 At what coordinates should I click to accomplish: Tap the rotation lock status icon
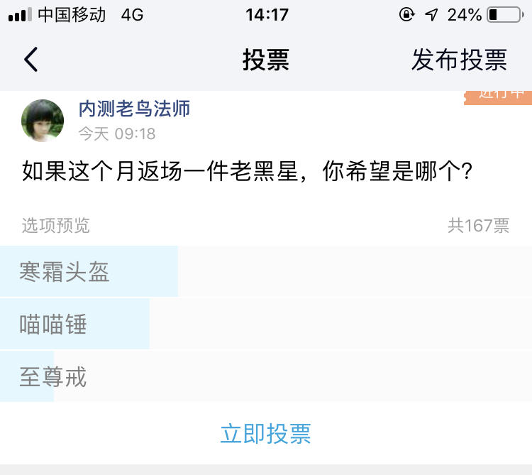406,15
